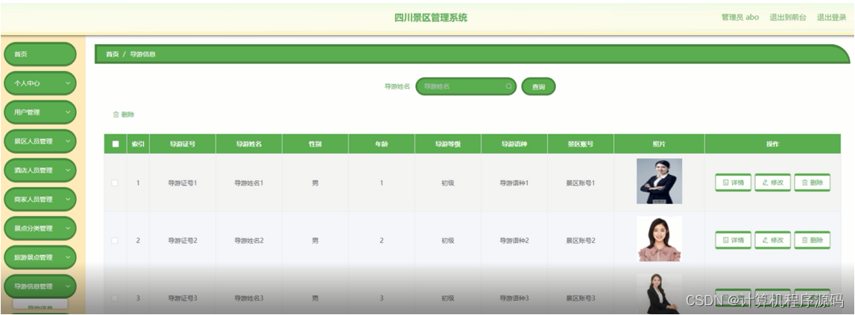855x315 pixels.
Task: Open the photo thumbnail for 导游姓名1
Action: tap(659, 182)
